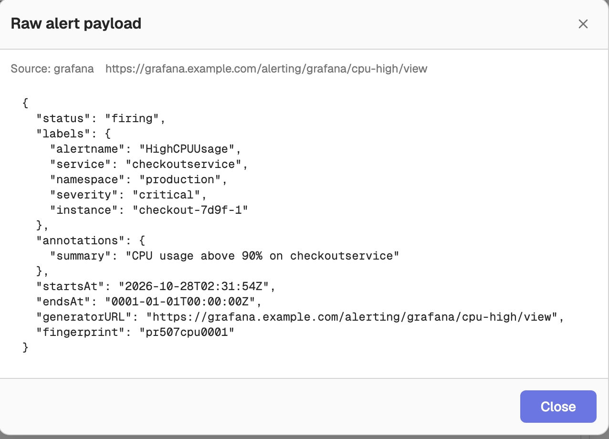Click the "Raw alert payload" title
Viewport: 609px width, 439px height.
click(76, 23)
